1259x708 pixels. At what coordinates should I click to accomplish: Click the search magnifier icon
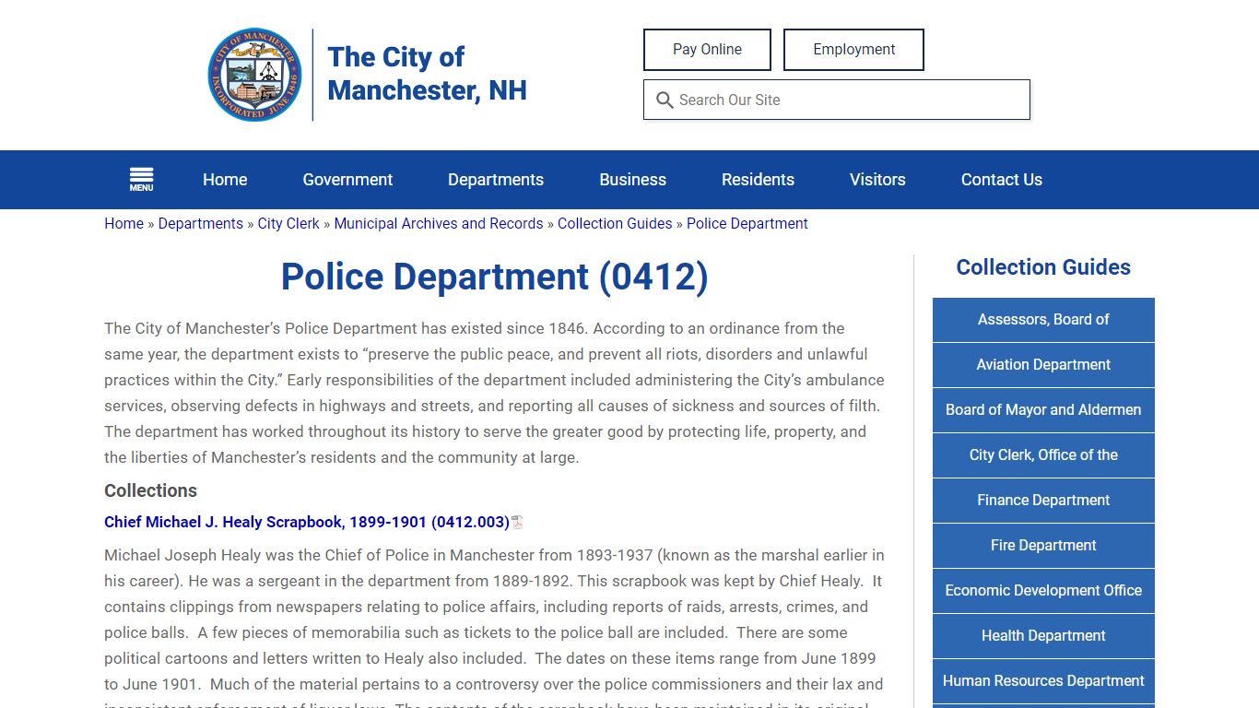pos(665,100)
